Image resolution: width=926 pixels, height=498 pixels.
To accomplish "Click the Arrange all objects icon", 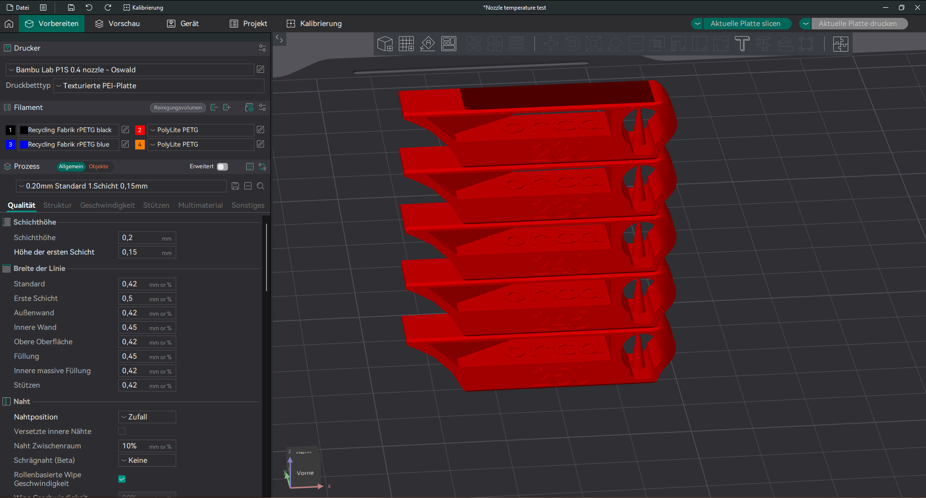I will point(449,44).
